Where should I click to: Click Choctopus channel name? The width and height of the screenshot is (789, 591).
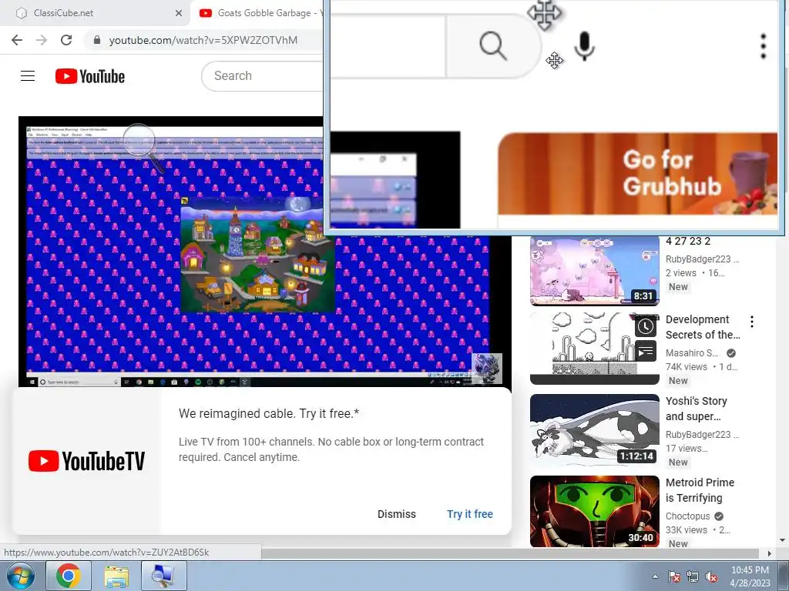tap(687, 516)
